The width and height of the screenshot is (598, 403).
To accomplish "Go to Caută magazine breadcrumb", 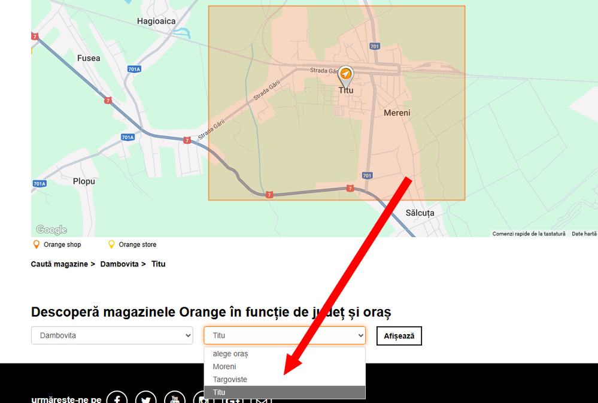I will 59,264.
